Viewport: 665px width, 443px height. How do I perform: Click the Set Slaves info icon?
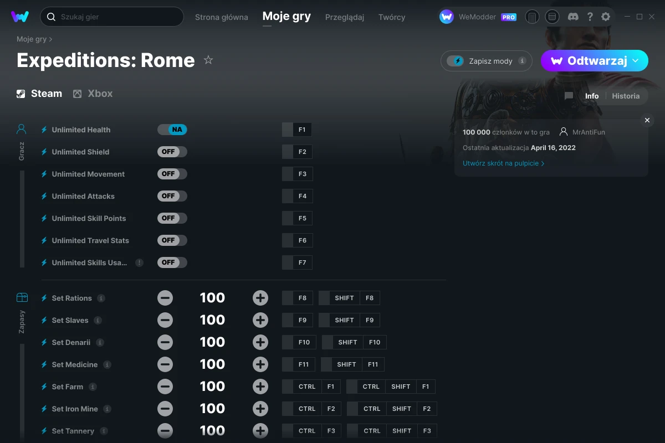coord(98,320)
